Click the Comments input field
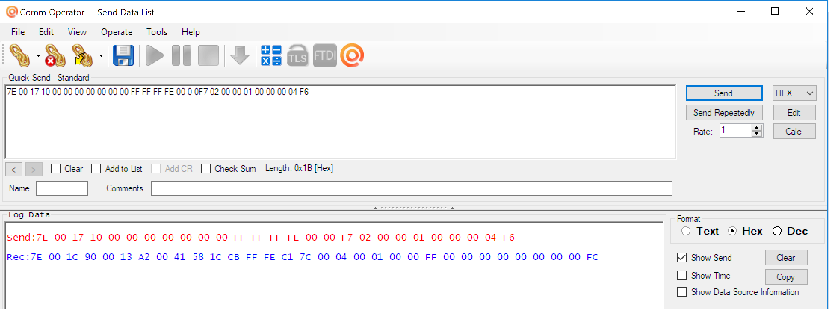This screenshot has width=829, height=309. tap(411, 188)
